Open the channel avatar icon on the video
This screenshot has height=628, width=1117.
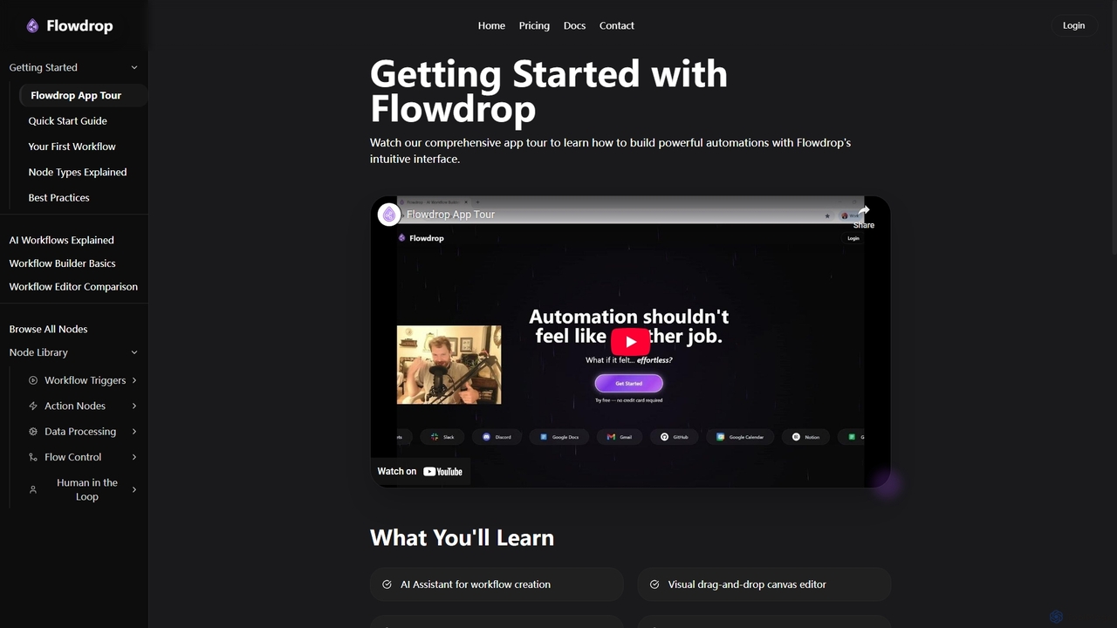389,215
